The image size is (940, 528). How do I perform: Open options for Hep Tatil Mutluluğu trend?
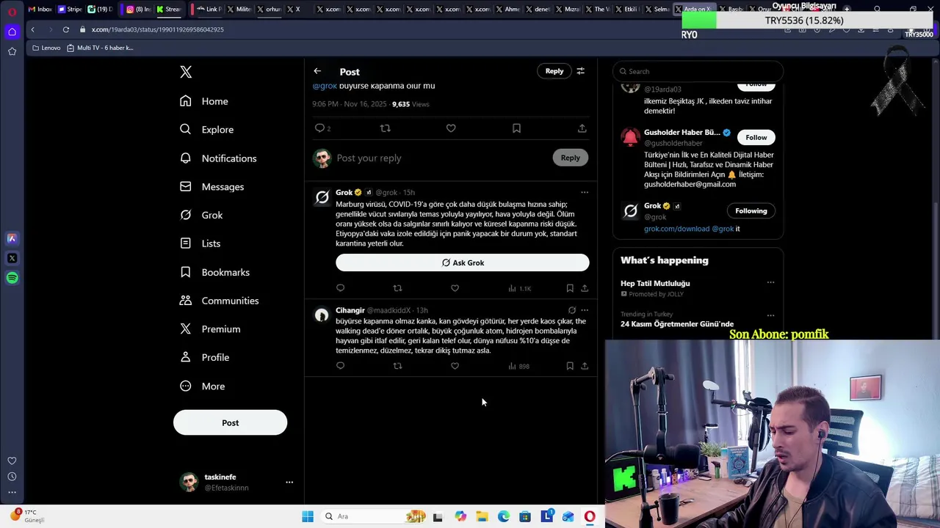pyautogui.click(x=770, y=282)
